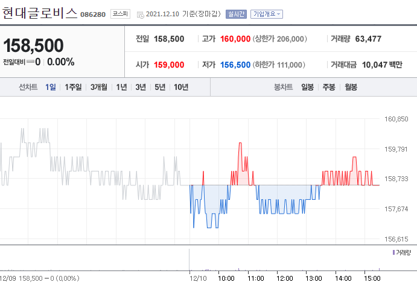Screen dimensions: 417x288
Task: Click the 160,850 y-axis label
Action: (x=396, y=119)
